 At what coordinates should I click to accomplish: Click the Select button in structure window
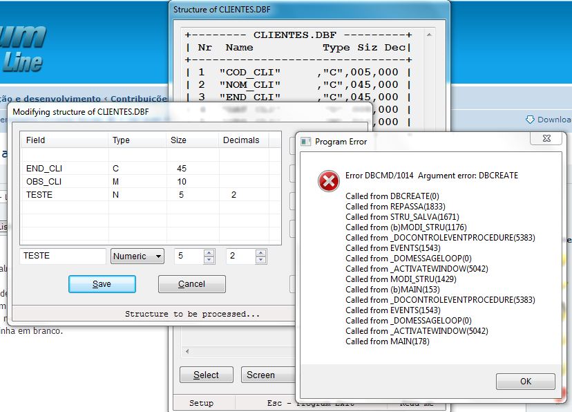click(206, 375)
